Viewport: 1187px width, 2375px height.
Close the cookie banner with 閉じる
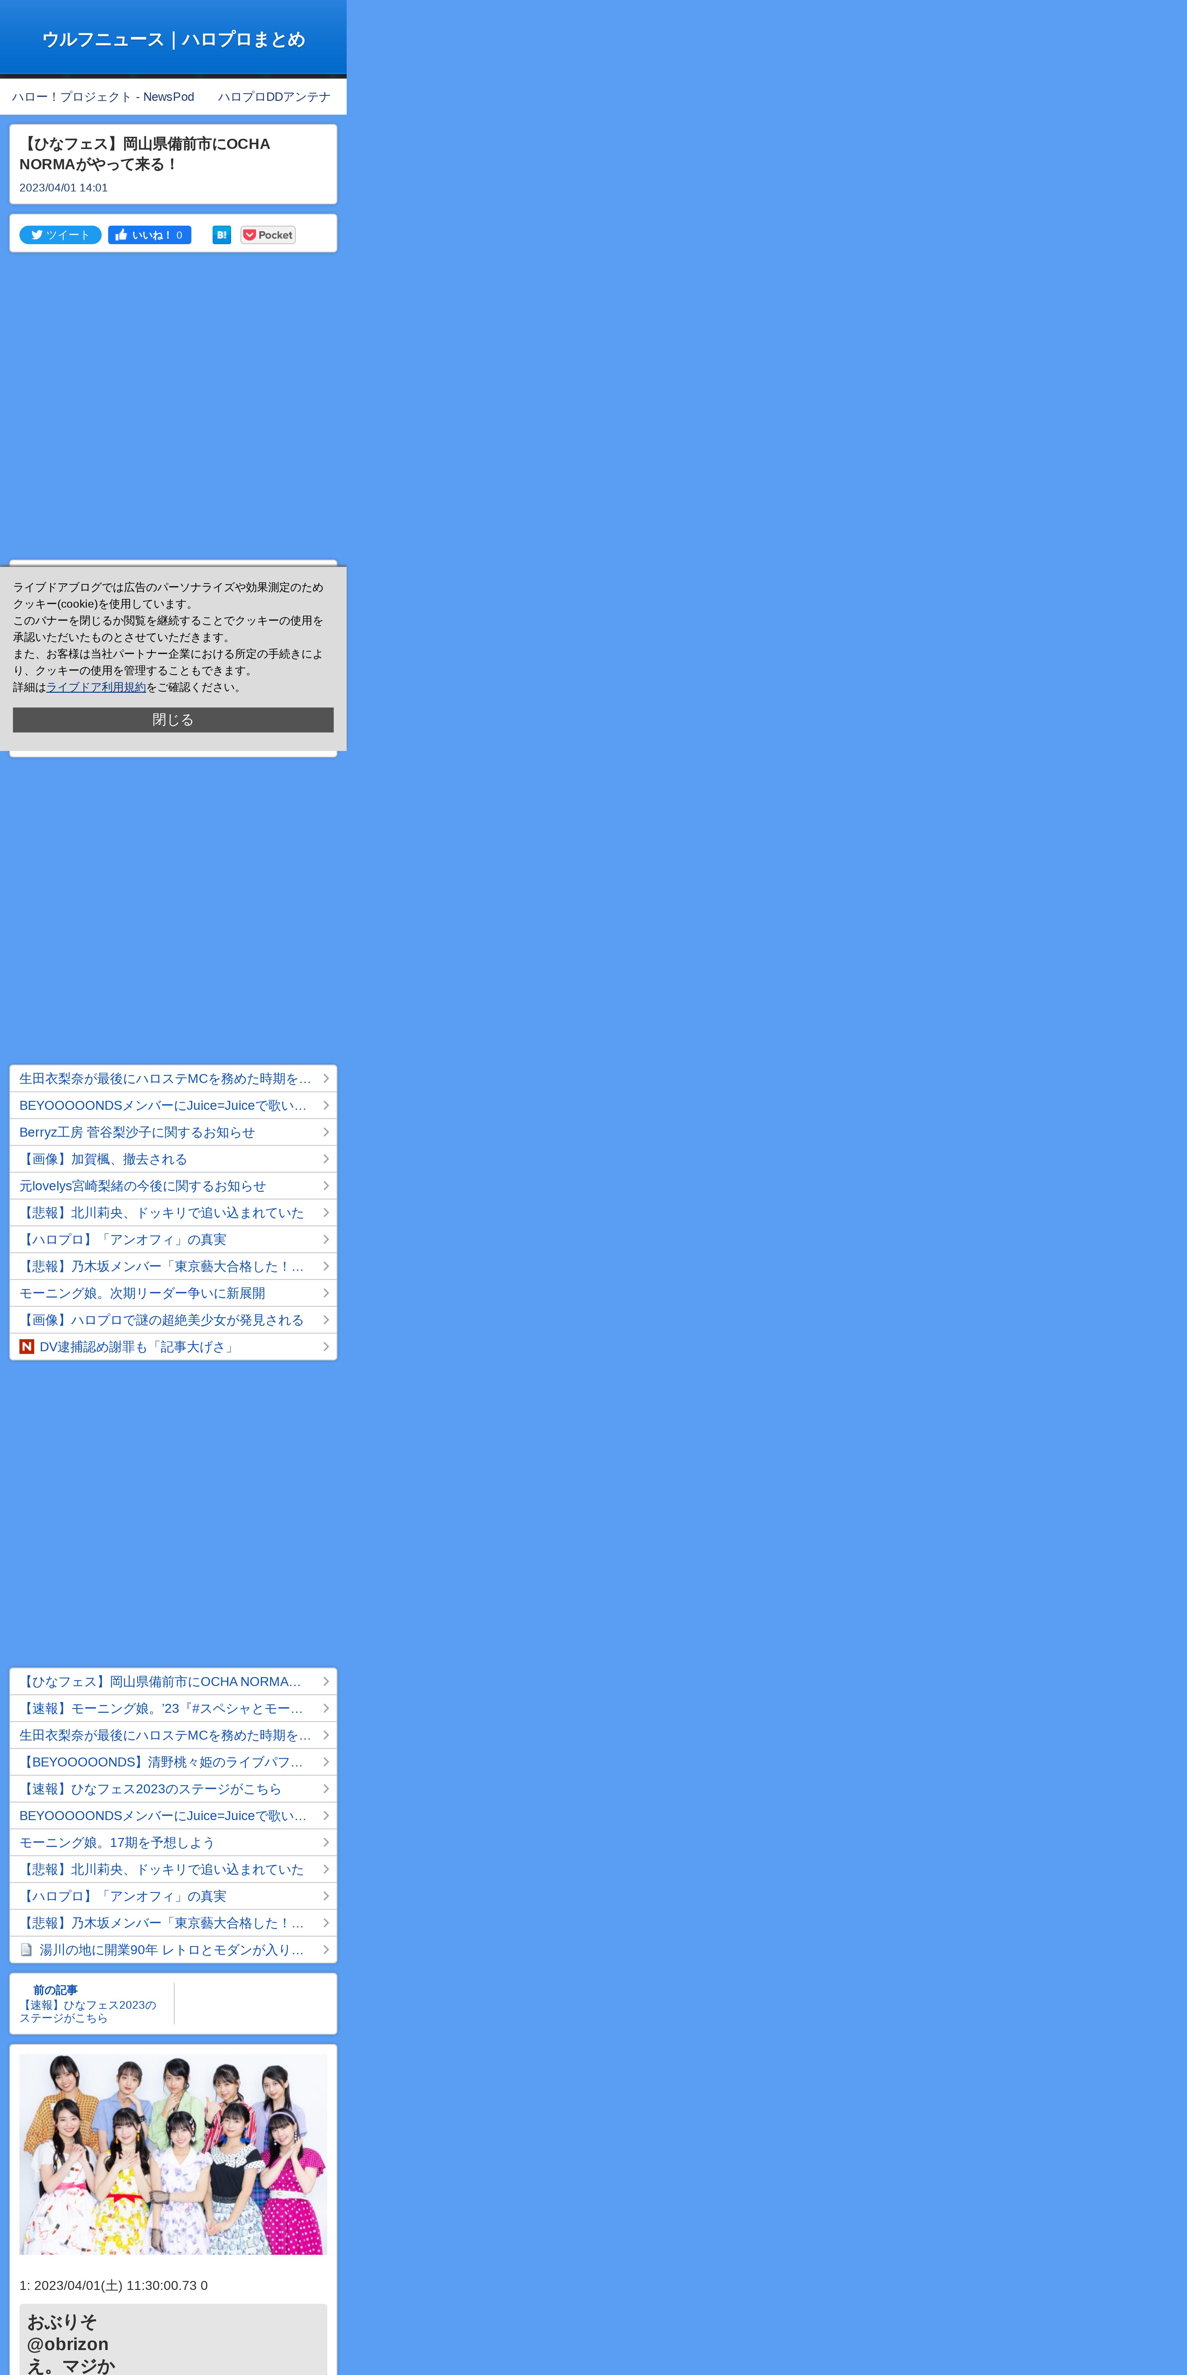173,720
